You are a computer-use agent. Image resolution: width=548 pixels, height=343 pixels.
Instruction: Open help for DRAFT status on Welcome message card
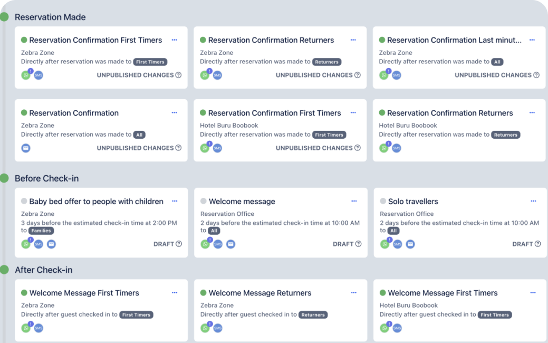coord(358,244)
